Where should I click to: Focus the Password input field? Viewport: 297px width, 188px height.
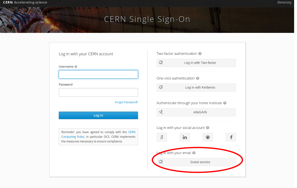[x=98, y=93]
